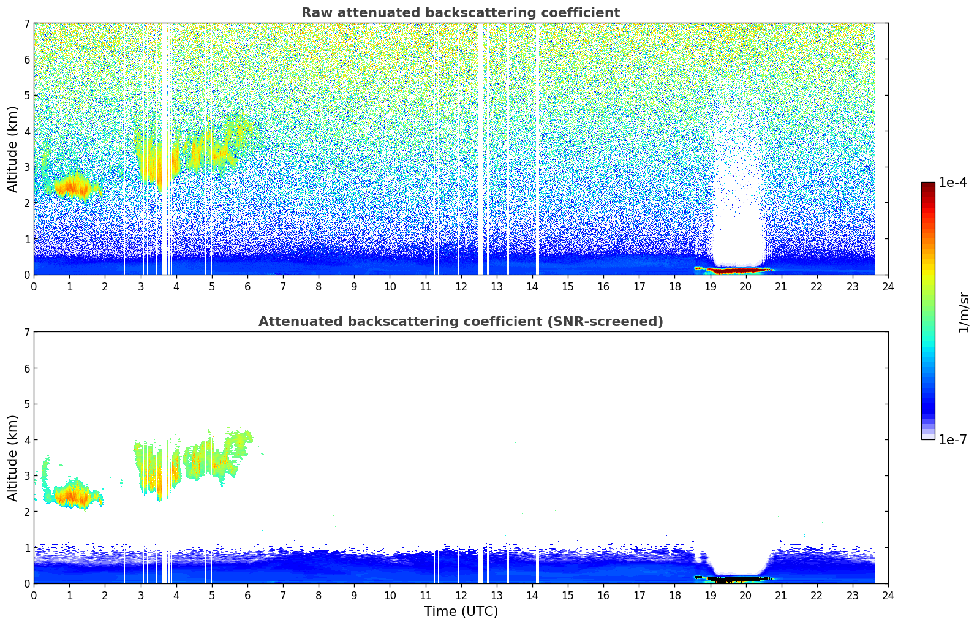Viewport: 977px width, 625px height.
Task: Click the '1/m/sr' colorbar unit label
Action: (x=964, y=312)
